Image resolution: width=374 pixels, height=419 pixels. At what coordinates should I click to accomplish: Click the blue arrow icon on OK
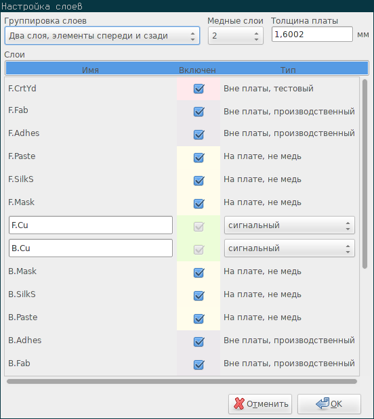pyautogui.click(x=323, y=403)
